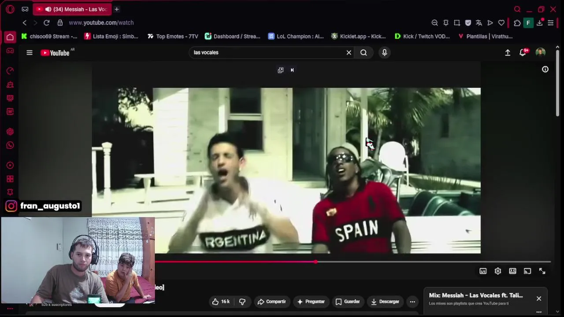Click the Preguntar button
The image size is (564, 317).
[311, 302]
